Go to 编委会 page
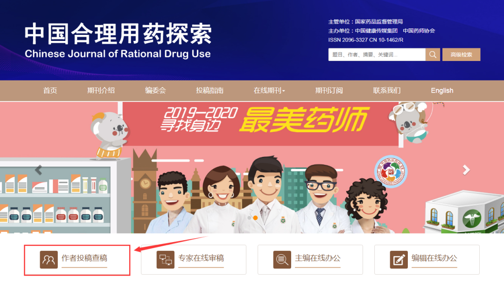Image resolution: width=504 pixels, height=283 pixels. 155,90
